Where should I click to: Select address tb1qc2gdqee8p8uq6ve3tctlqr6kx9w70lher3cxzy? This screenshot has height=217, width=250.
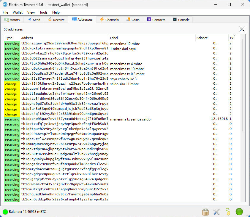[64, 174]
